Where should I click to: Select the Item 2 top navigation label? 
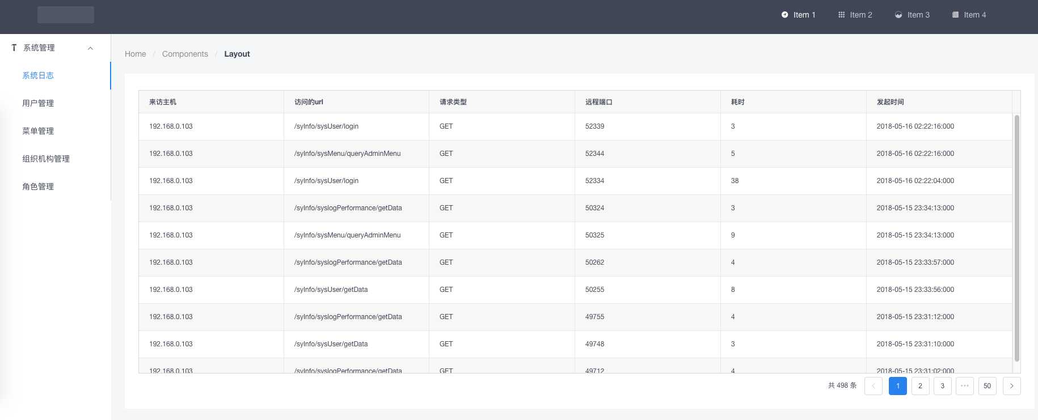pos(861,15)
